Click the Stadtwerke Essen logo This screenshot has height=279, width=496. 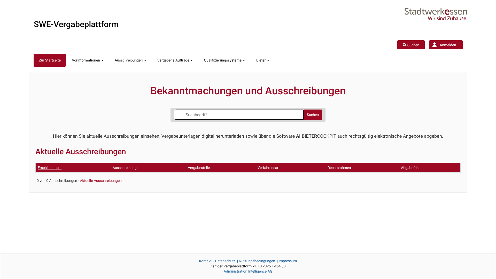point(436,14)
